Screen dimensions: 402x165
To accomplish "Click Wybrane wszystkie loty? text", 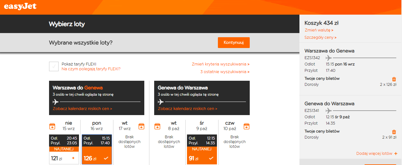I will coord(81,43).
